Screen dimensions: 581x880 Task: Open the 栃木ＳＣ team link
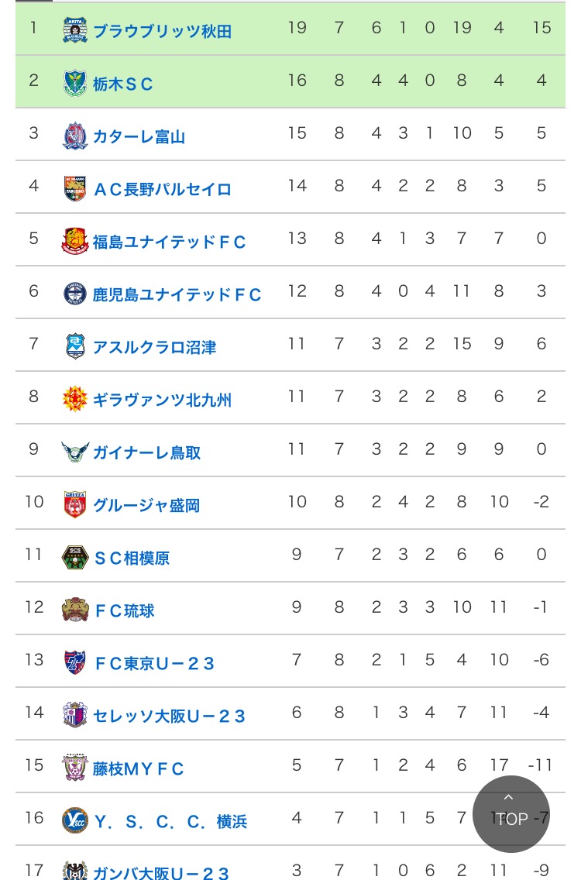click(x=123, y=84)
